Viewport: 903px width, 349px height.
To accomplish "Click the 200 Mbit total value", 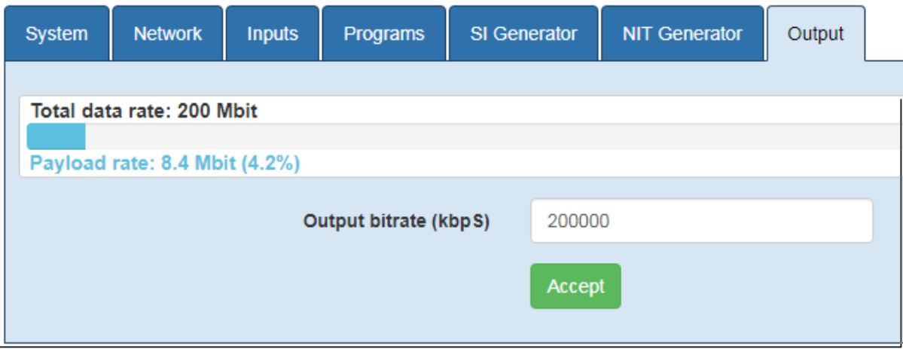I will click(x=217, y=111).
